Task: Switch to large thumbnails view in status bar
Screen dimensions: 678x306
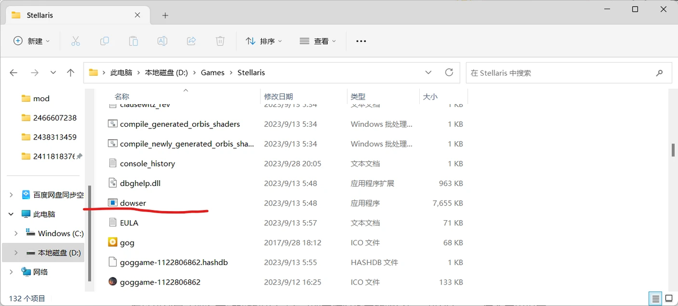Action: click(x=668, y=299)
